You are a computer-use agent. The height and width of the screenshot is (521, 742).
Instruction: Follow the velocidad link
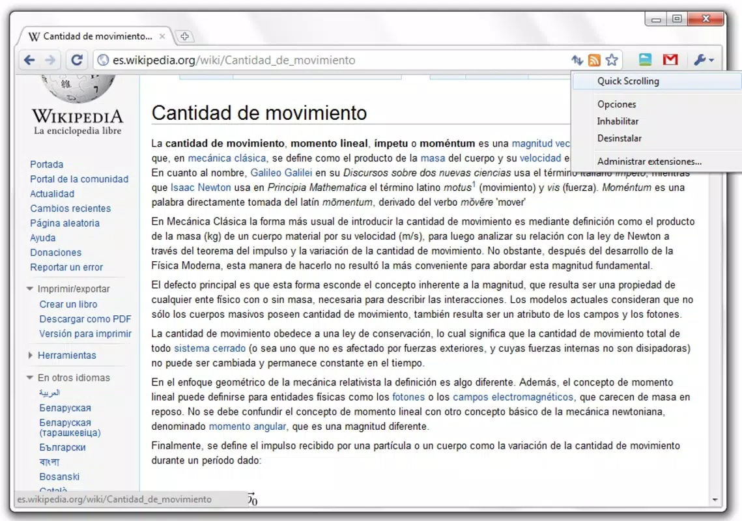pos(540,158)
